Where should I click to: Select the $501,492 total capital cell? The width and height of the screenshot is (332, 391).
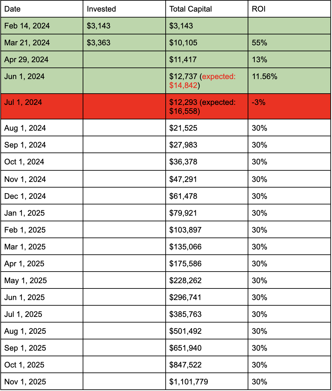(207, 331)
